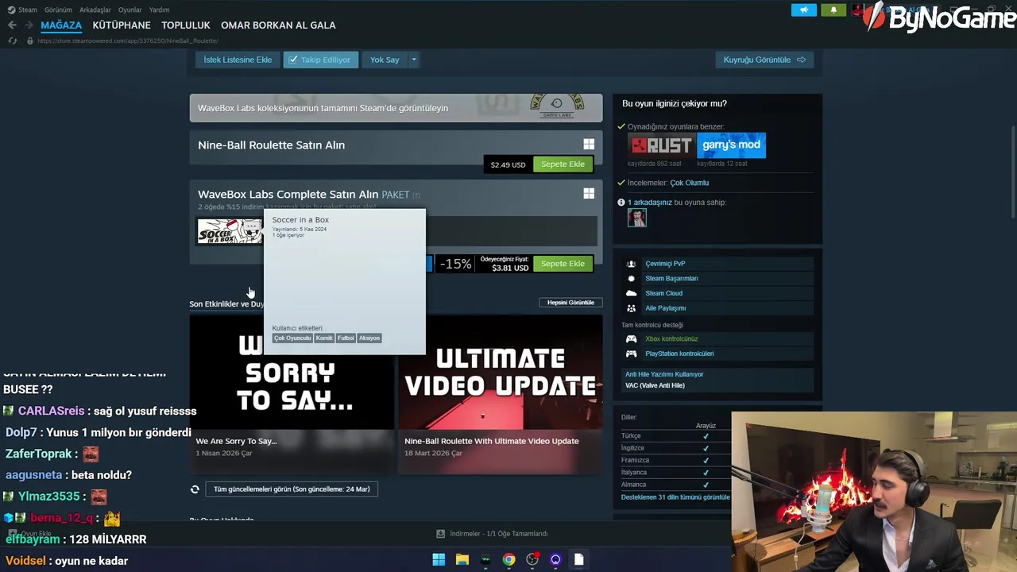Click the Yok Say button
The width and height of the screenshot is (1017, 572).
tap(385, 60)
